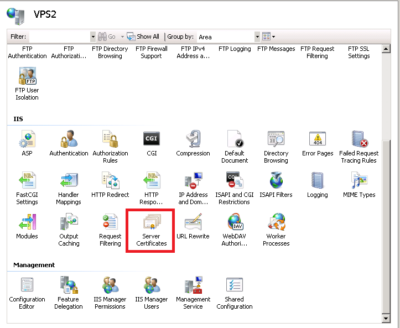Image resolution: width=400 pixels, height=328 pixels.
Task: Click the vertical scrollbar thumb
Action: [386, 226]
